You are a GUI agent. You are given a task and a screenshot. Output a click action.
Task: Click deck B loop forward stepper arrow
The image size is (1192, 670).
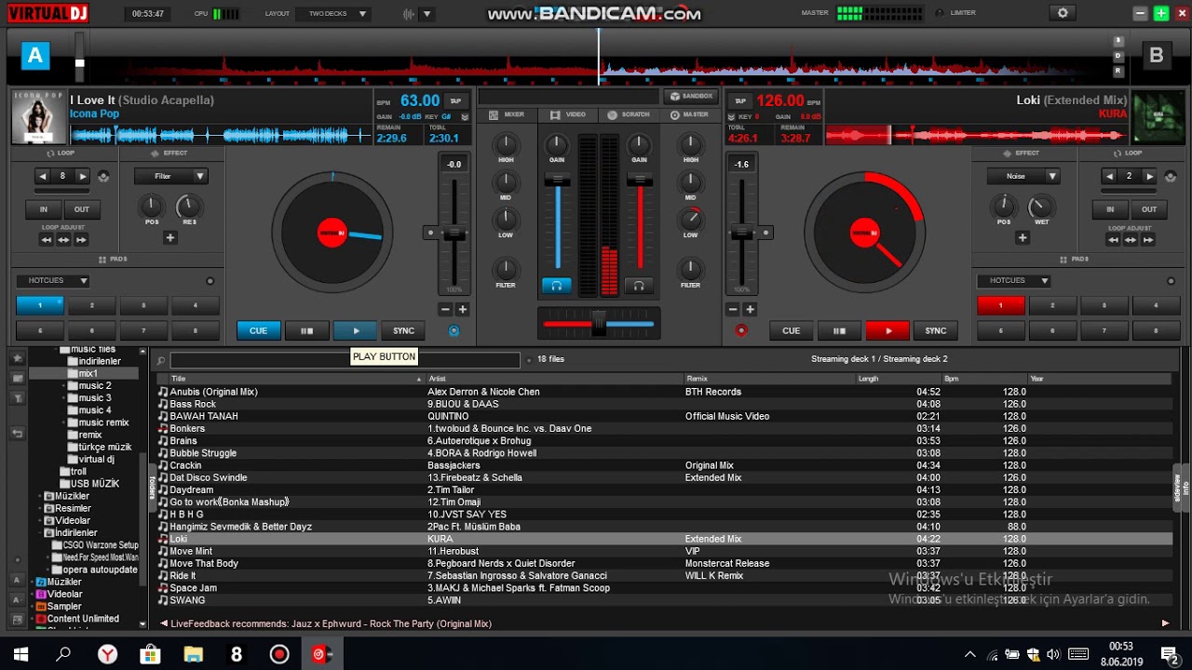click(x=1149, y=176)
